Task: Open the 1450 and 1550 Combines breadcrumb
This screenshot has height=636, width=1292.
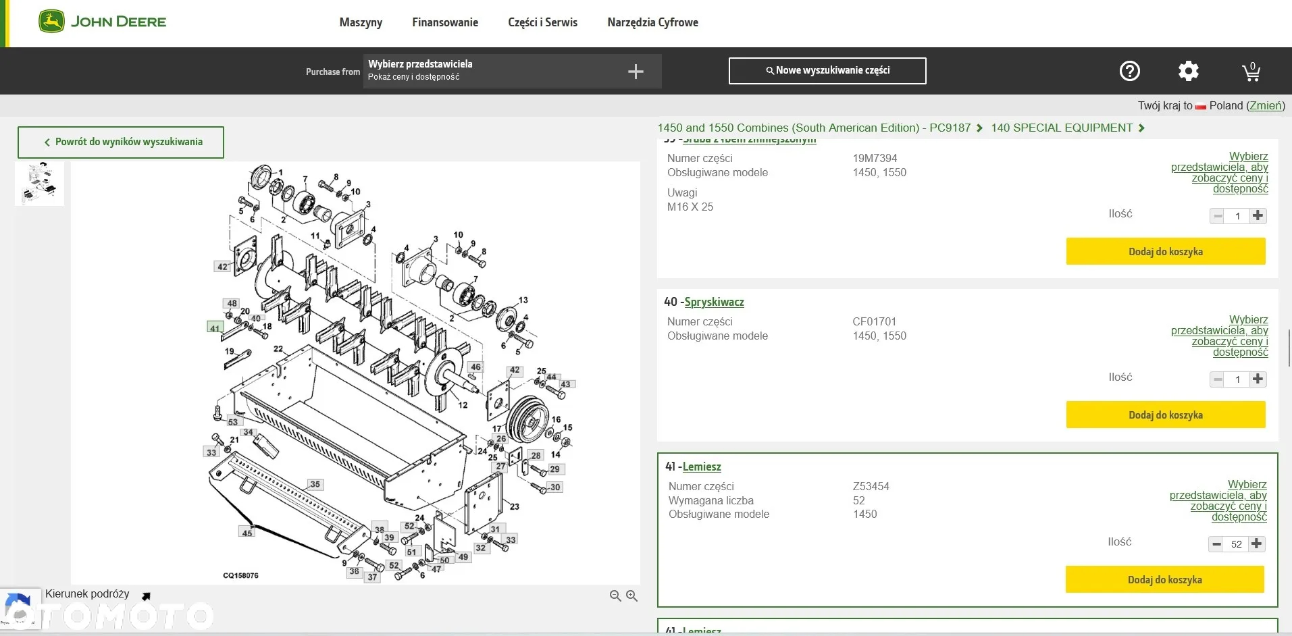Action: coord(814,128)
